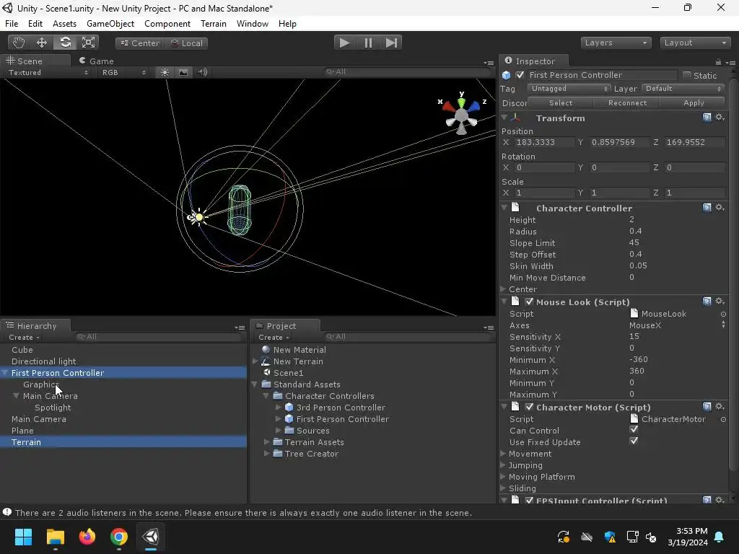739x554 pixels.
Task: Open Hierarchy panel options menu
Action: 240,327
